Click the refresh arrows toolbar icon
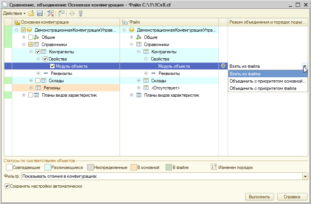This screenshot has height=204, width=311. click(72, 13)
